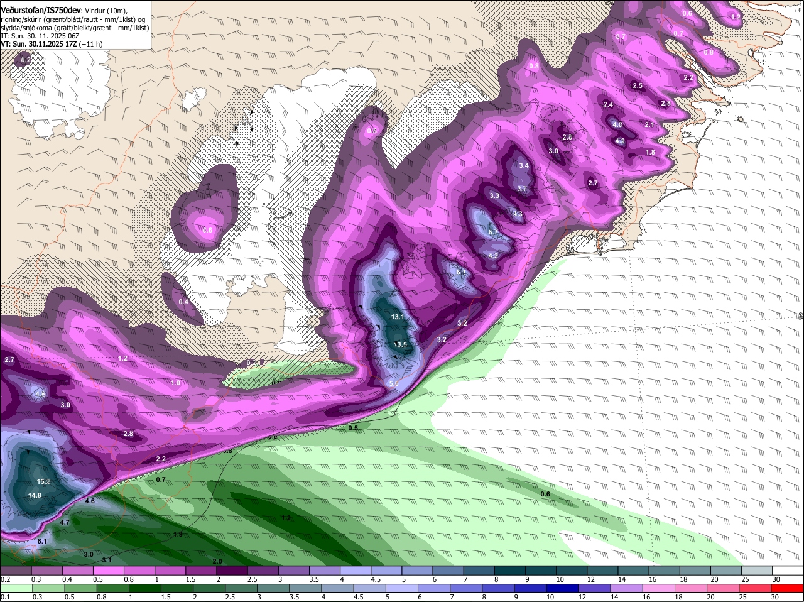The height and width of the screenshot is (602, 804).
Task: Click the 3.4 snowfall value on the map
Action: point(524,165)
